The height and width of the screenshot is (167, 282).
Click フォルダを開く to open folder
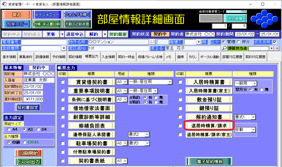click(x=77, y=15)
